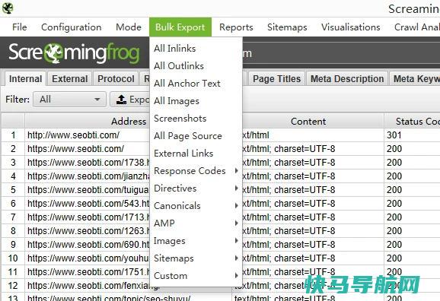This screenshot has height=301, width=440.
Task: Switch to the Meta Description tab
Action: point(347,79)
